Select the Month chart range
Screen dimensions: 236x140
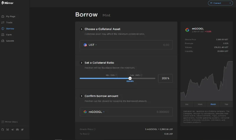point(213,104)
